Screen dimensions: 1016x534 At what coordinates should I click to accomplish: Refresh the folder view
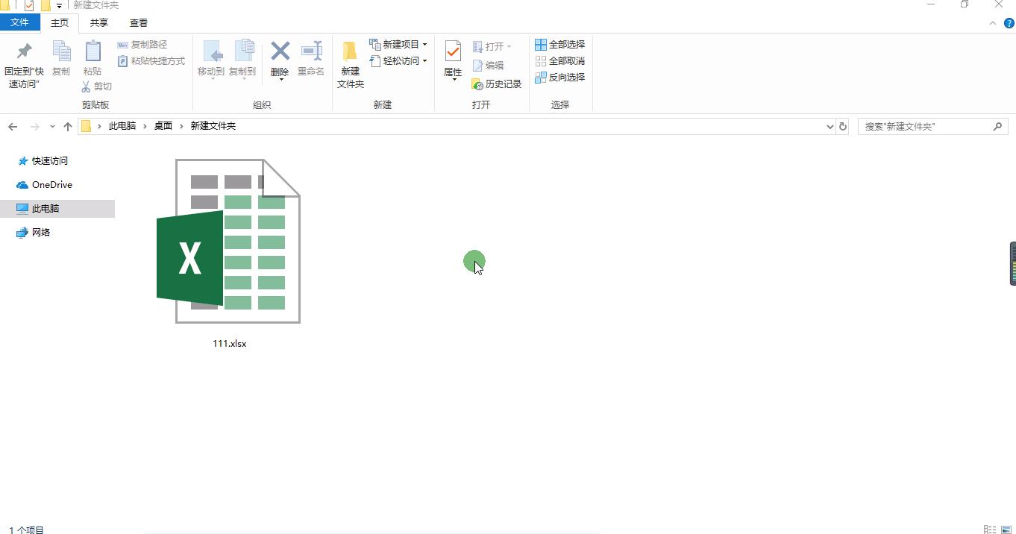point(843,126)
